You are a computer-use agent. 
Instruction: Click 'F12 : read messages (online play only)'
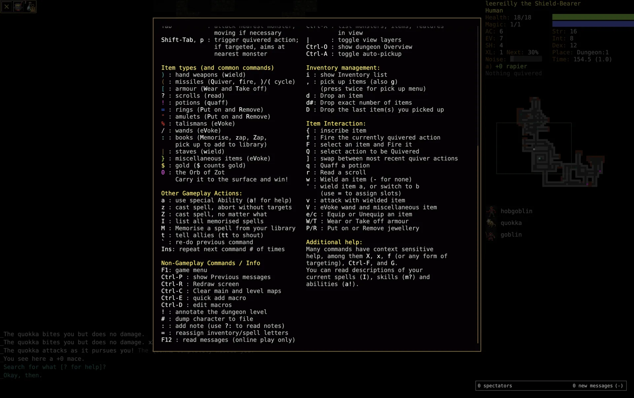tap(228, 340)
